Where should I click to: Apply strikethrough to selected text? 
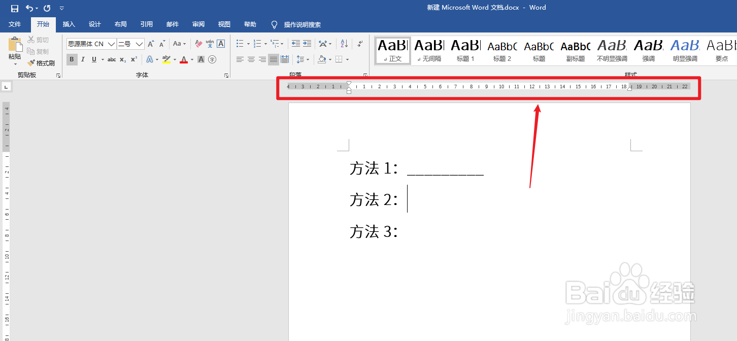point(111,59)
